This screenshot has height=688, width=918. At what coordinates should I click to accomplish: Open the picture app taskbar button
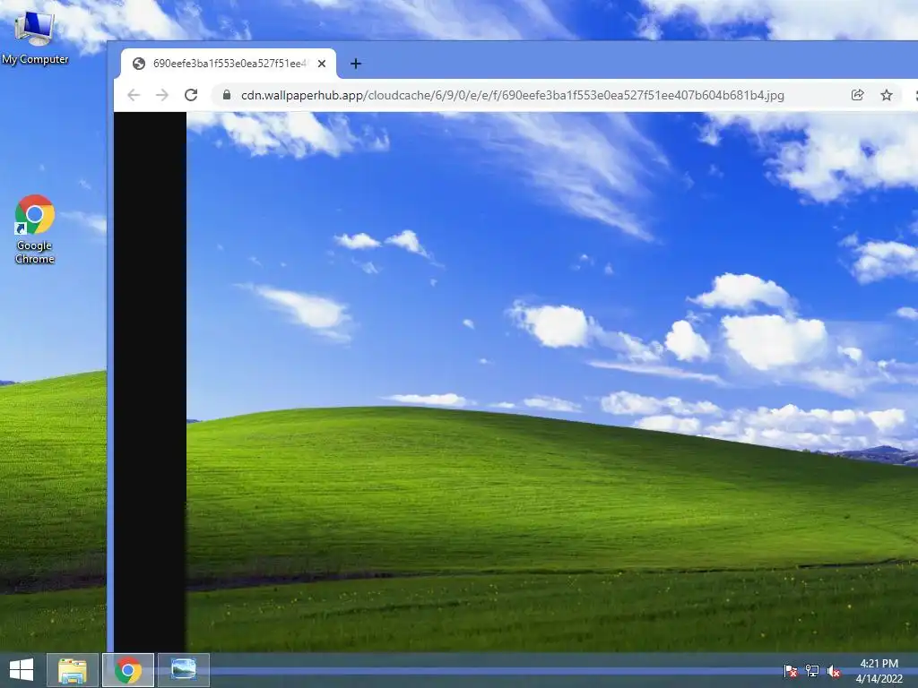click(x=183, y=670)
